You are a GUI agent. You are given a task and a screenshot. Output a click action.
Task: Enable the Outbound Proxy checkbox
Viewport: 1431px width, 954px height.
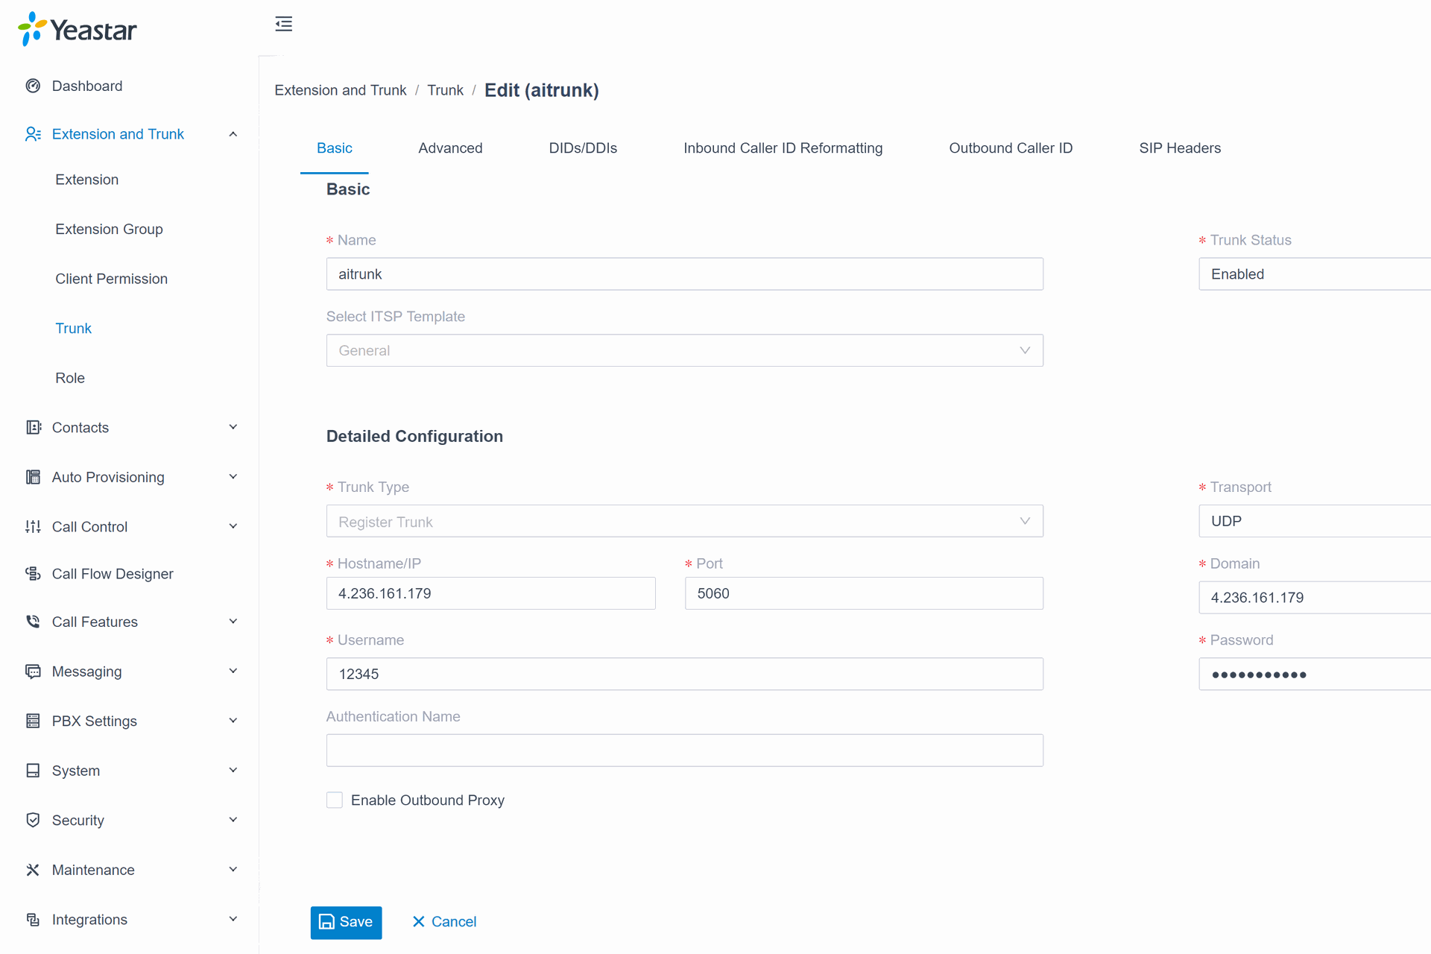click(335, 800)
